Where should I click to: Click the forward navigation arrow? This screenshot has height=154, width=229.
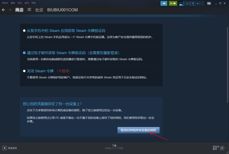pos(10,10)
